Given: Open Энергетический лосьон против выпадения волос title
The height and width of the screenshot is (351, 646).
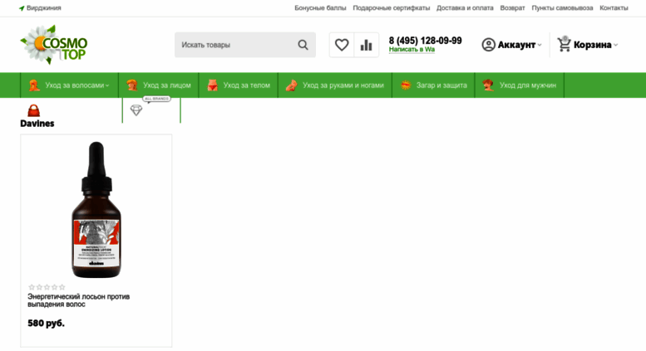Looking at the screenshot, I should click(79, 300).
